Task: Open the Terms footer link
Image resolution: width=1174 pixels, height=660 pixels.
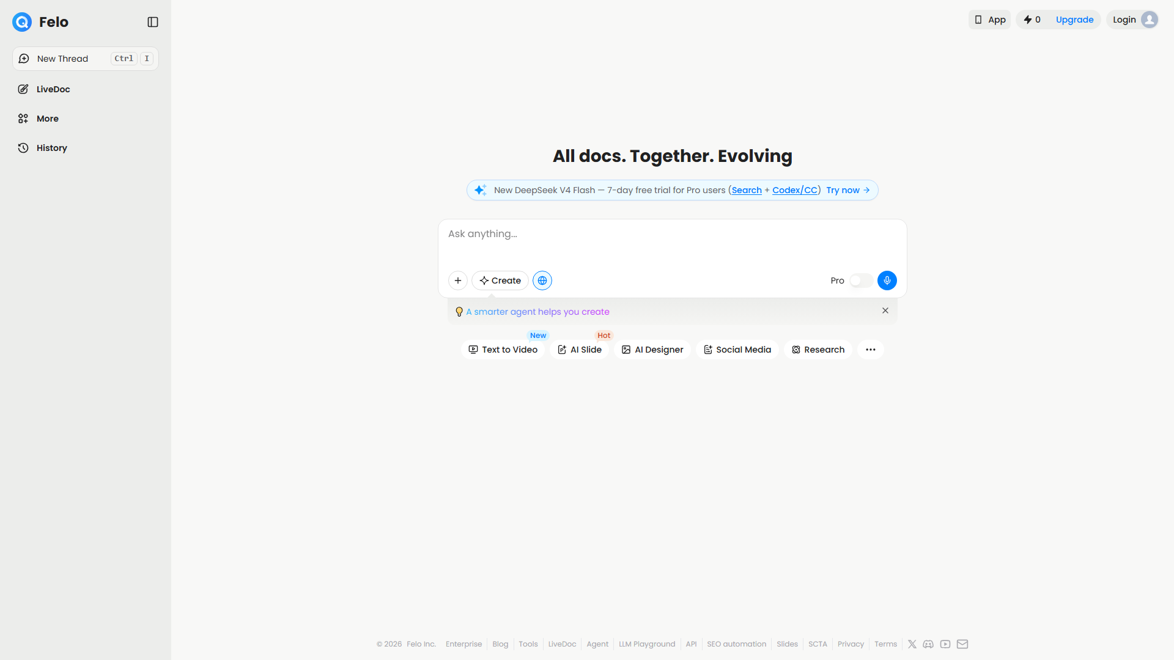Action: click(x=885, y=644)
